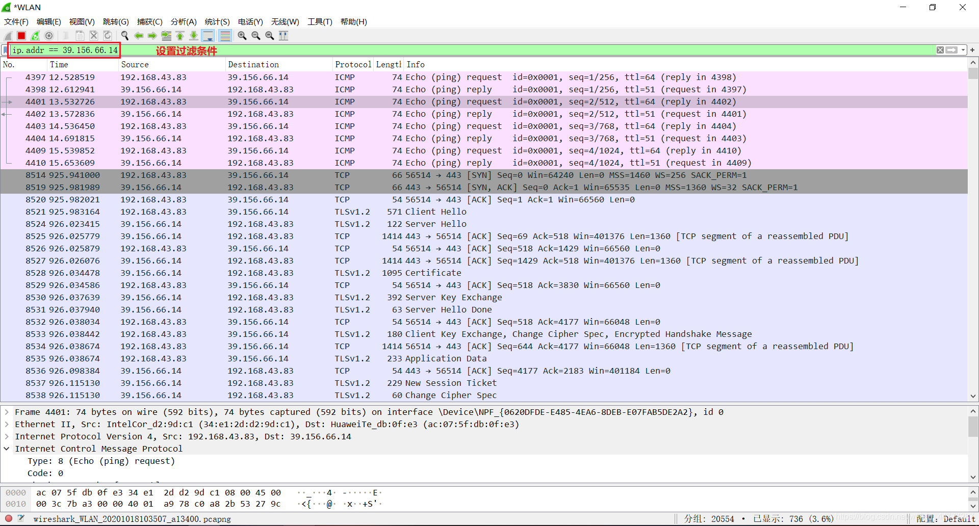Toggle packet list colorization
The image size is (979, 526).
click(225, 36)
